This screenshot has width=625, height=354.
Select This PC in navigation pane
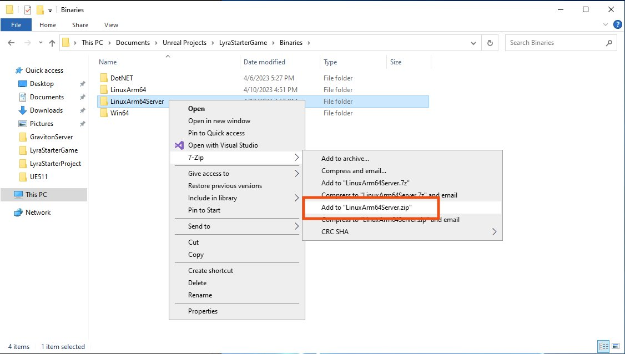point(36,195)
